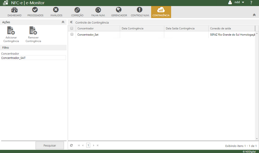259x153 pixels.
Task: Switch to Controle Num. tab
Action: (140, 12)
